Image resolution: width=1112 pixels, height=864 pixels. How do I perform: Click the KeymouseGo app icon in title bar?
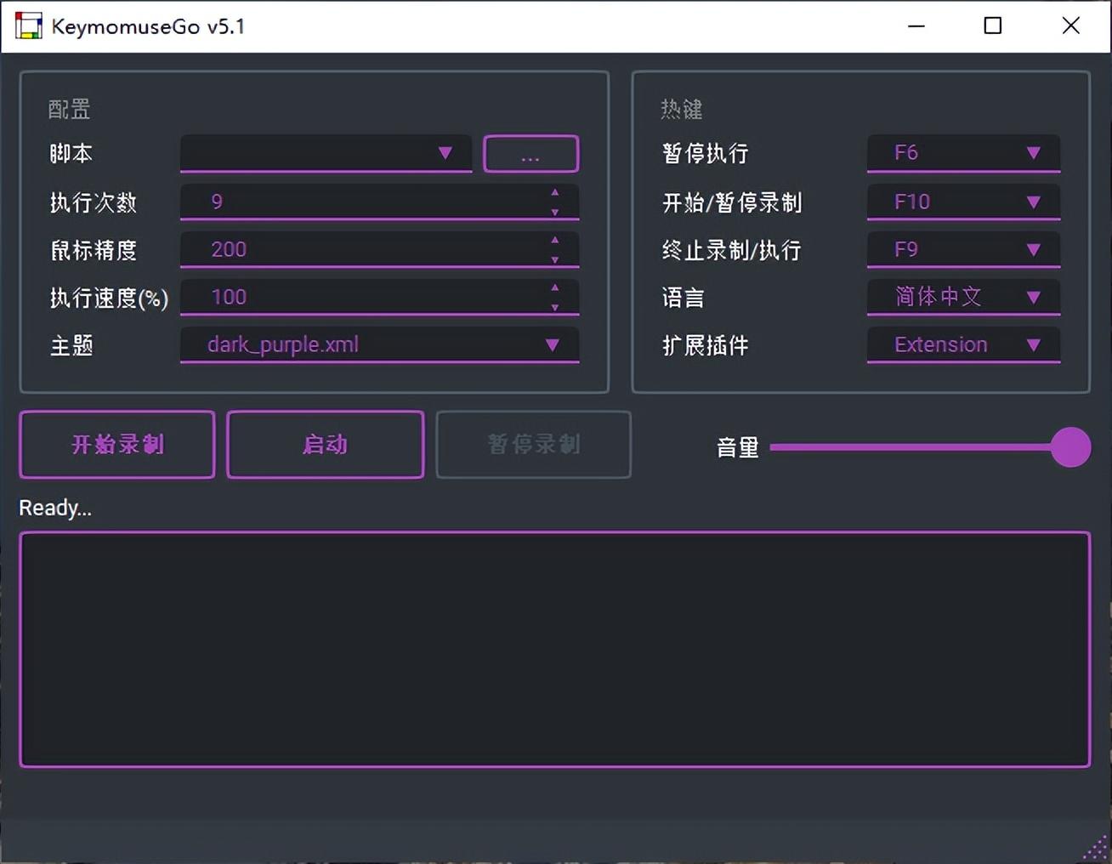tap(28, 26)
